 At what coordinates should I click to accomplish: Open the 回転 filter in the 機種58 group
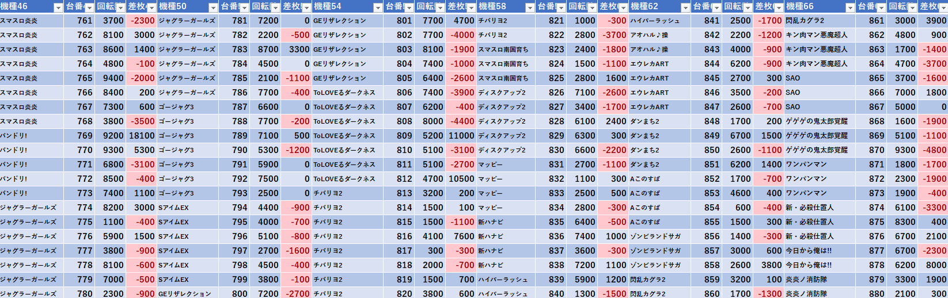coord(592,7)
